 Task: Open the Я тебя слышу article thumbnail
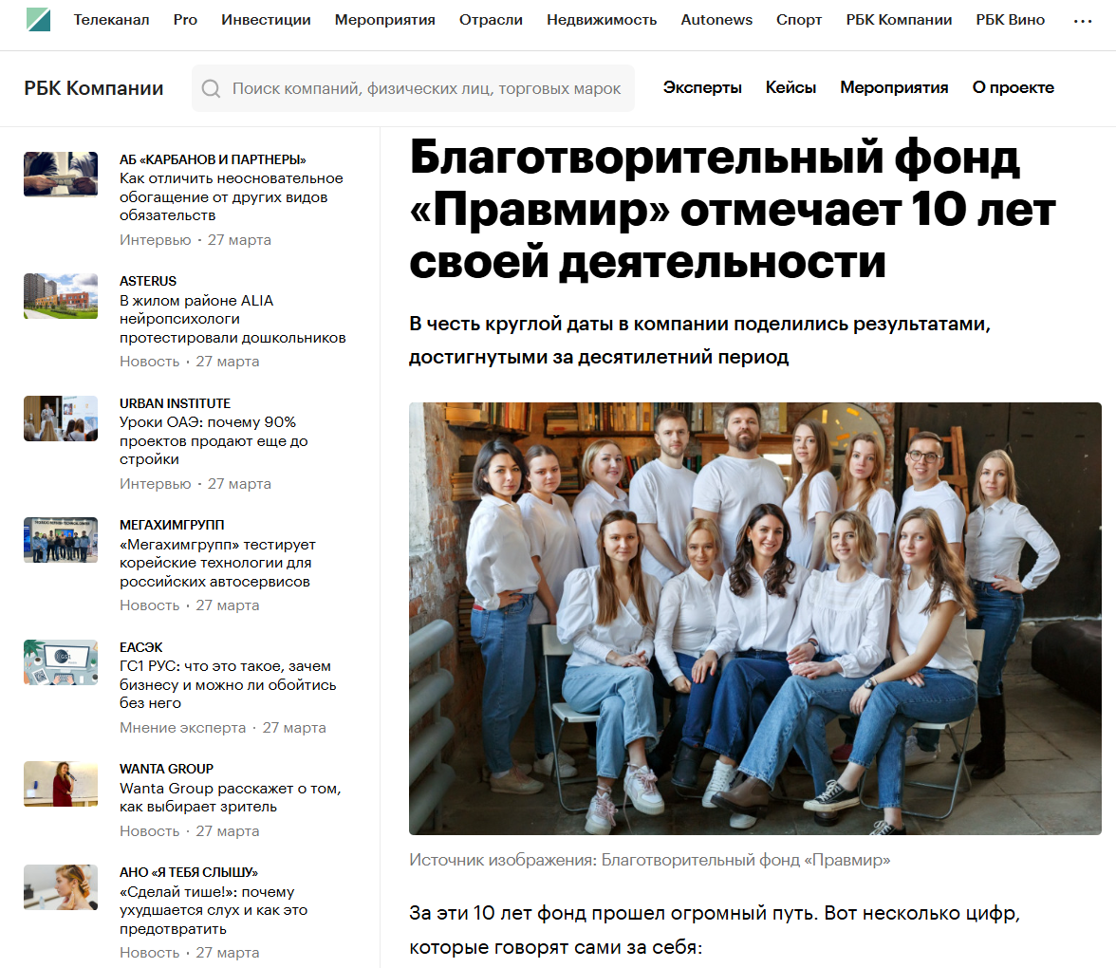61,887
